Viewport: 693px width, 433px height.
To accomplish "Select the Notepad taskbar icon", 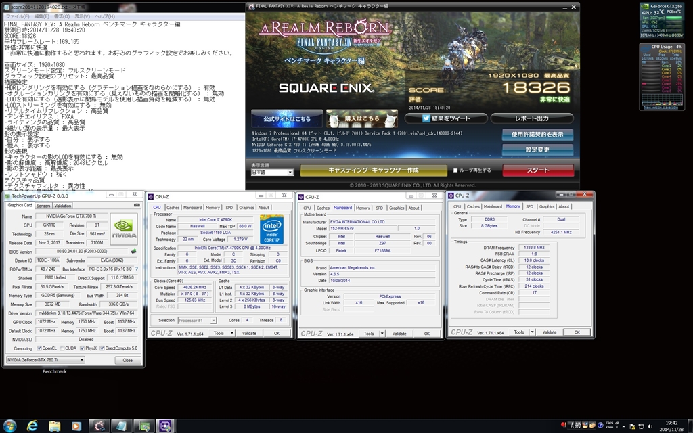I will 121,426.
